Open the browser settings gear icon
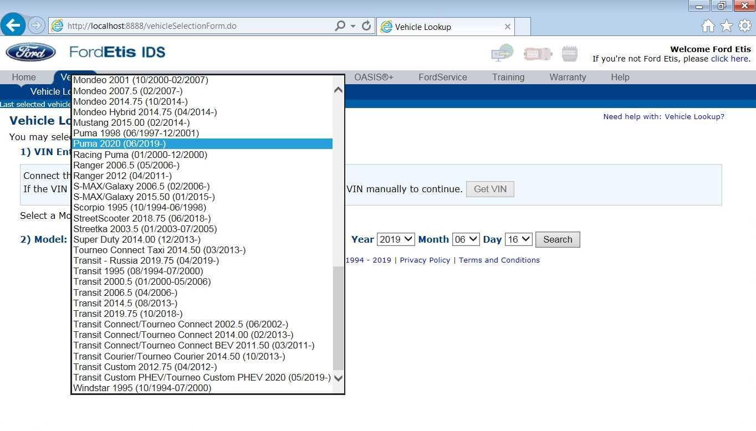The width and height of the screenshot is (756, 431). [x=744, y=26]
